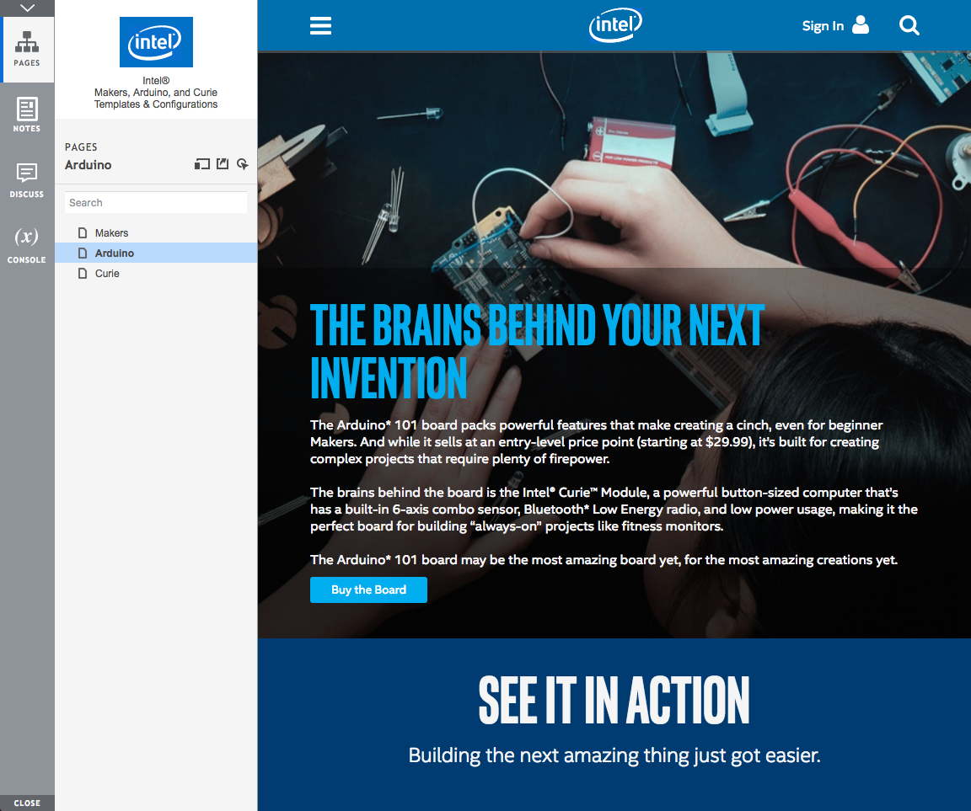Select the Arduino page in list
971x811 pixels.
coord(156,253)
